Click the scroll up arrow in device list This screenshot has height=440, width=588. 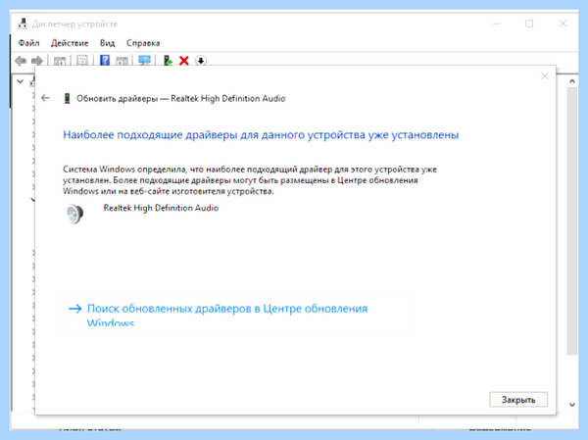(x=572, y=81)
